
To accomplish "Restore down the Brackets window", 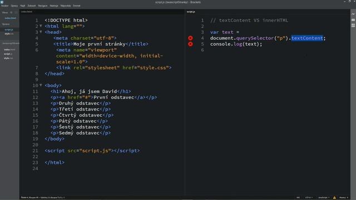I will (x=349, y=2).
